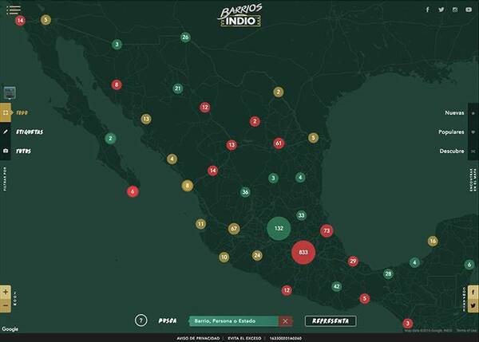
Task: Open the gold 16 cluster marker
Action: (x=433, y=241)
